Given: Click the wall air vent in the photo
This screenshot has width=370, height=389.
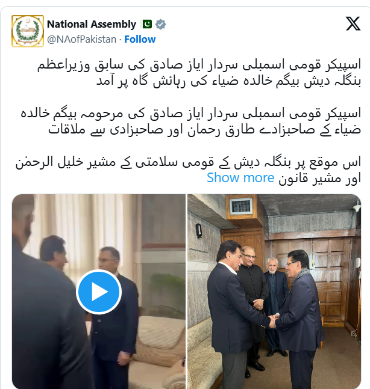Looking at the screenshot, I should 240,206.
